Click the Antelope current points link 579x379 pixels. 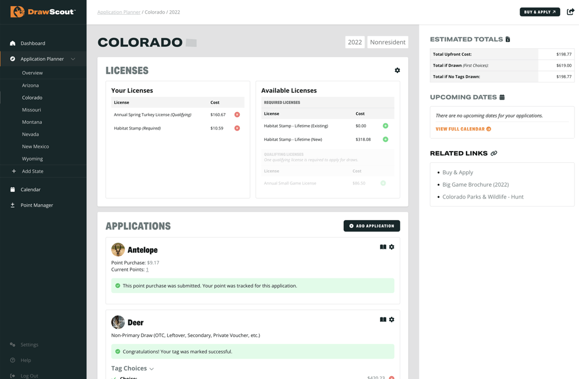pyautogui.click(x=147, y=270)
